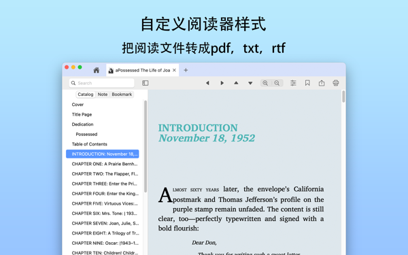Click the Dear Don, salutation text
The width and height of the screenshot is (408, 255).
(x=204, y=243)
